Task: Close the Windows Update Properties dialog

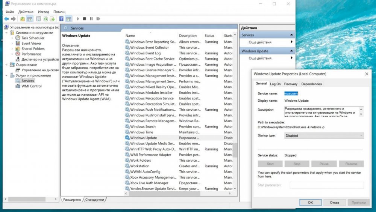Action: tap(366, 74)
